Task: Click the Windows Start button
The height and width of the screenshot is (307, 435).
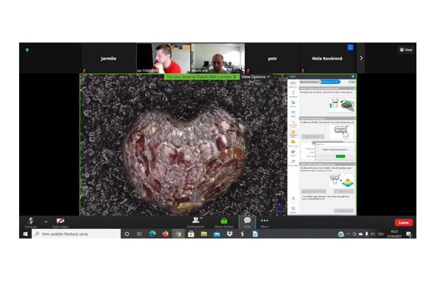Action: pyautogui.click(x=25, y=234)
